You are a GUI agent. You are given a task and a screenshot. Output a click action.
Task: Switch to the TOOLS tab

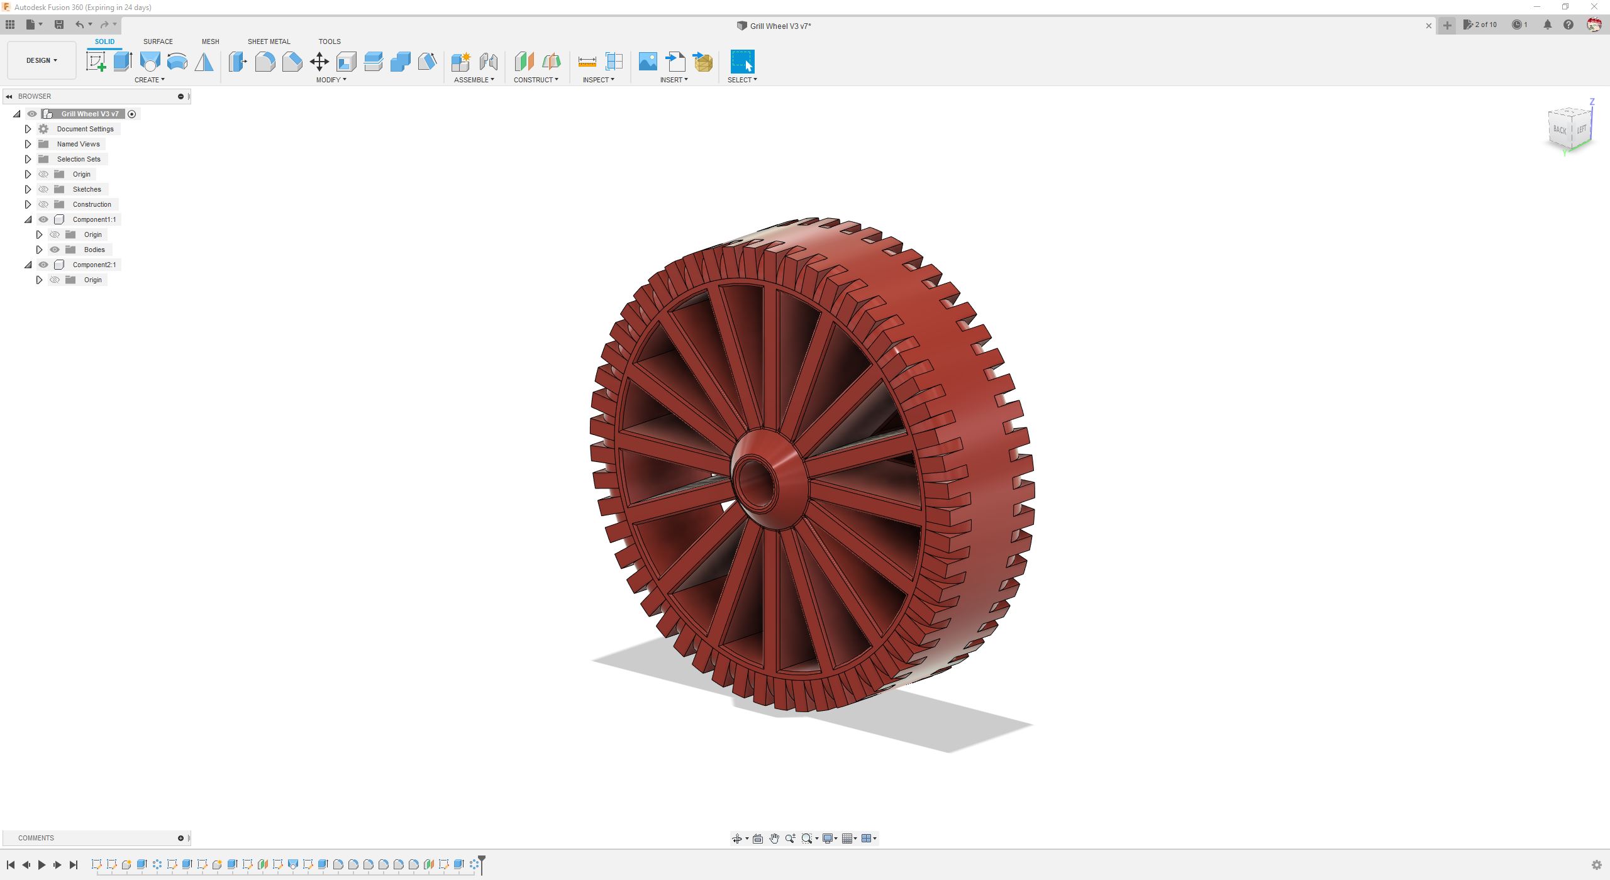click(329, 41)
